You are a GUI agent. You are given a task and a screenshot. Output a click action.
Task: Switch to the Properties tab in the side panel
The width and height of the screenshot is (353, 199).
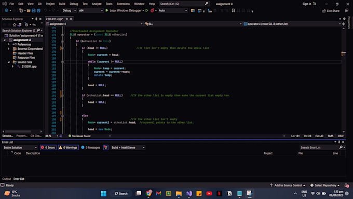22,136
